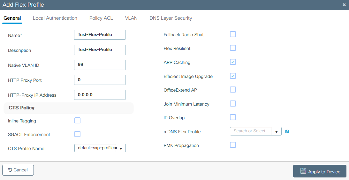Uncheck the ARP Caching checkbox
The height and width of the screenshot is (180, 349).
point(233,62)
